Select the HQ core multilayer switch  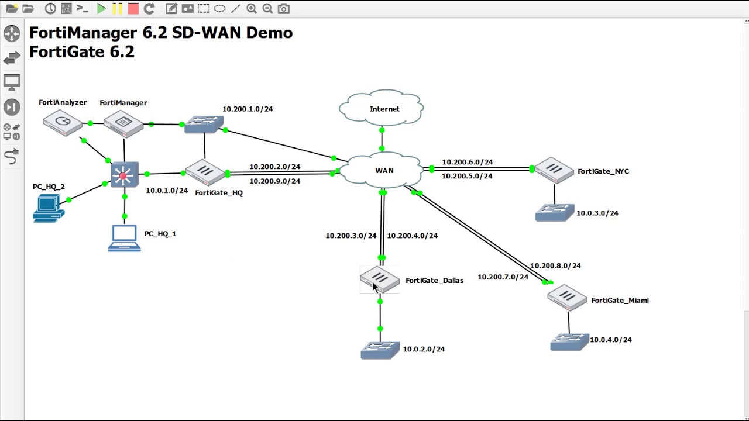pos(125,174)
